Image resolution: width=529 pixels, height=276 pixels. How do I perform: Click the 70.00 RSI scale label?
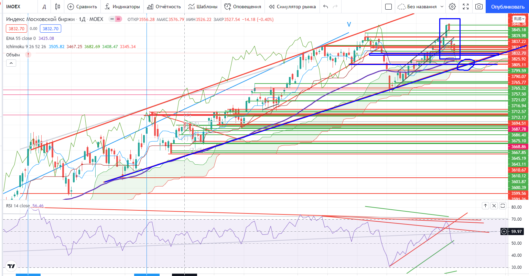(x=517, y=219)
